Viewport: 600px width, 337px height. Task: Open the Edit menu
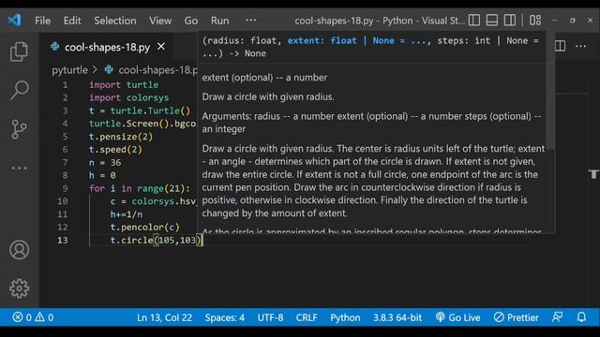[x=72, y=21]
